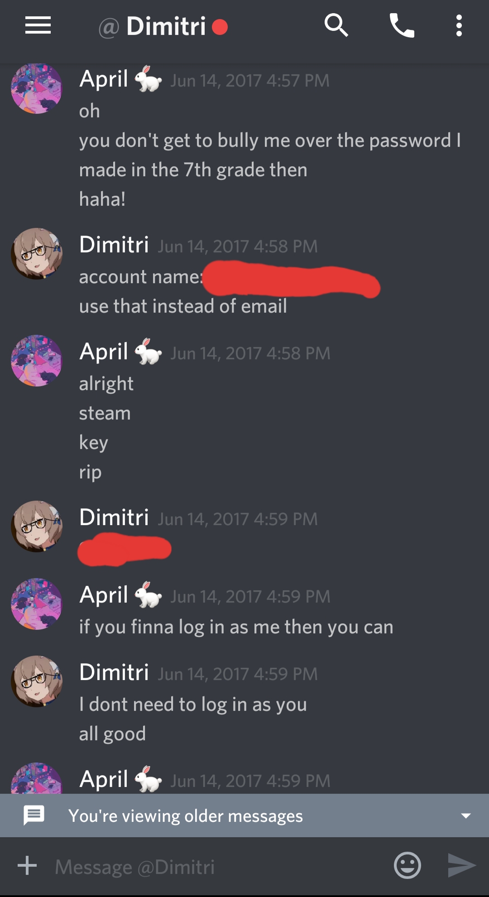
Task: Tap 'You're viewing older messages' banner
Action: click(x=244, y=815)
